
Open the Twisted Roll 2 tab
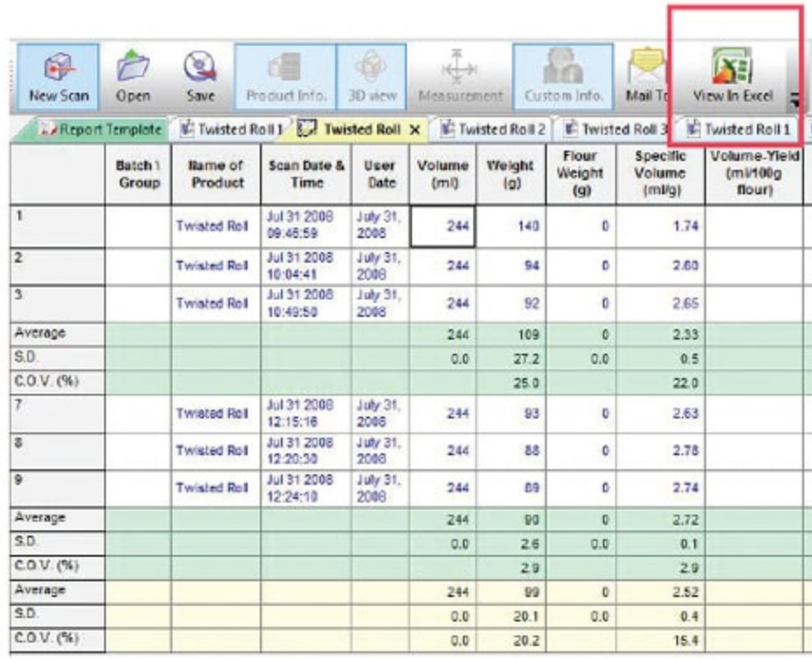click(494, 130)
